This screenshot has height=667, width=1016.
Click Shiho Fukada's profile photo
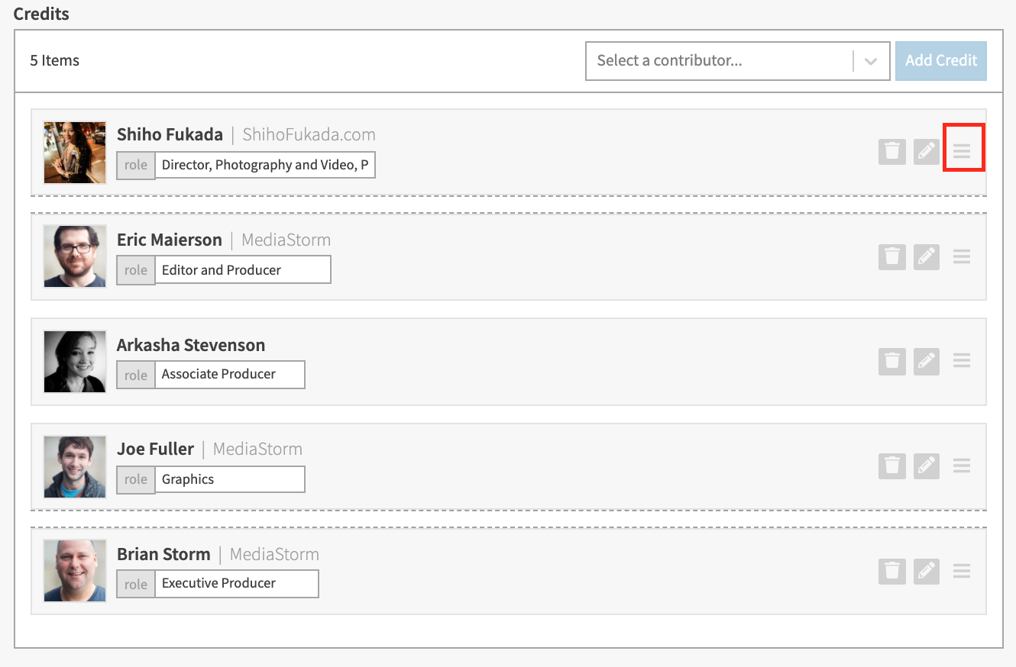75,153
